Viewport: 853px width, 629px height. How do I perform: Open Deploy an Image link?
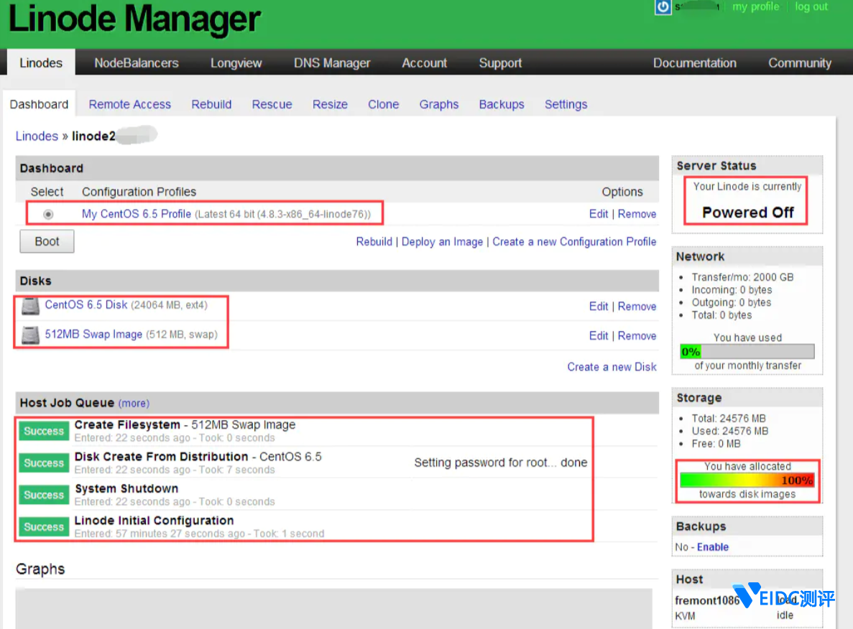(x=442, y=242)
